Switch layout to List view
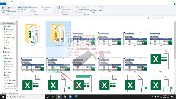The image size is (176, 99). 32,9
